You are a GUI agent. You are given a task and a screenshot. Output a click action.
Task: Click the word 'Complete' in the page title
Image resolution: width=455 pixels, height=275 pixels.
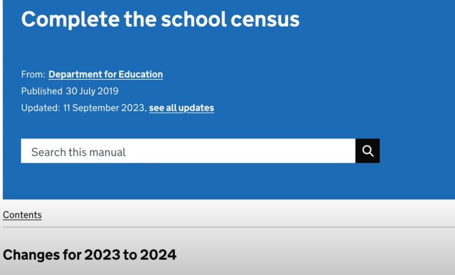(70, 20)
